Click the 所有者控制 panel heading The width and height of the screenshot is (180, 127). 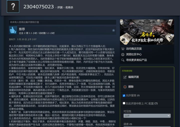pyautogui.click(x=127, y=71)
